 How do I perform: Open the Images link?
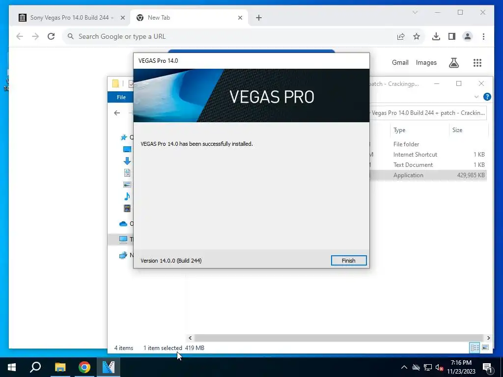click(x=426, y=62)
